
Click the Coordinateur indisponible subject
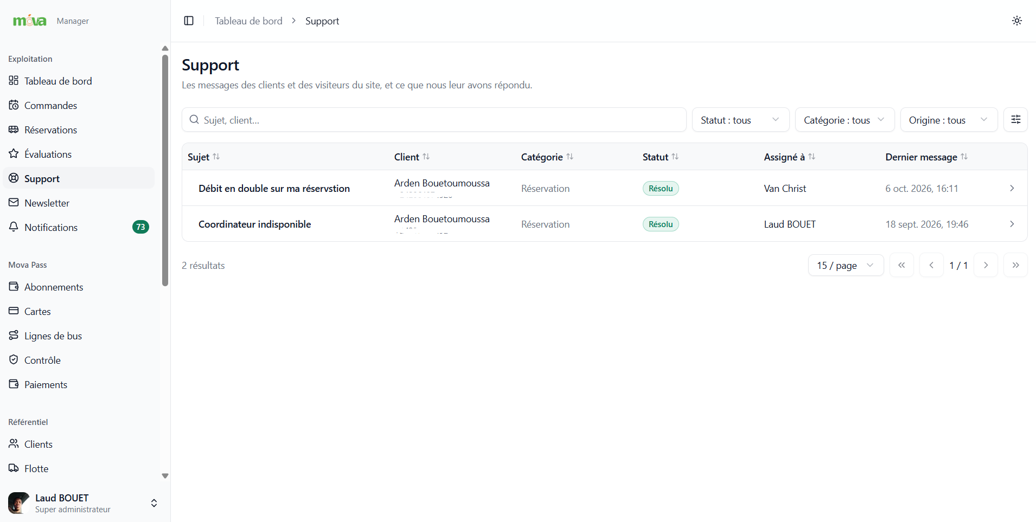coord(254,224)
